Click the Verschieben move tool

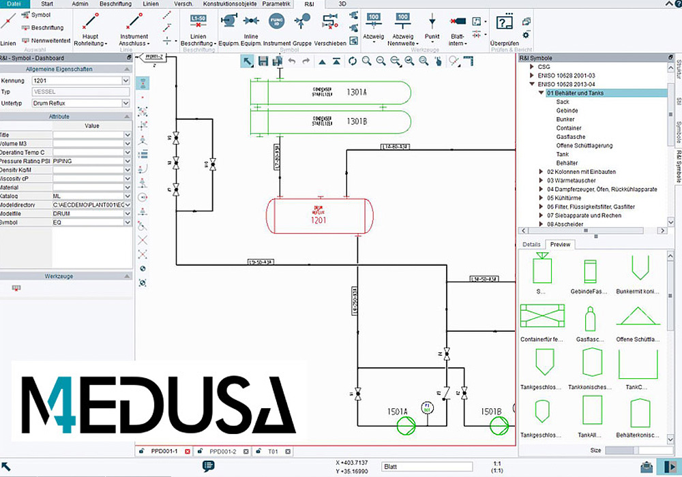click(330, 29)
